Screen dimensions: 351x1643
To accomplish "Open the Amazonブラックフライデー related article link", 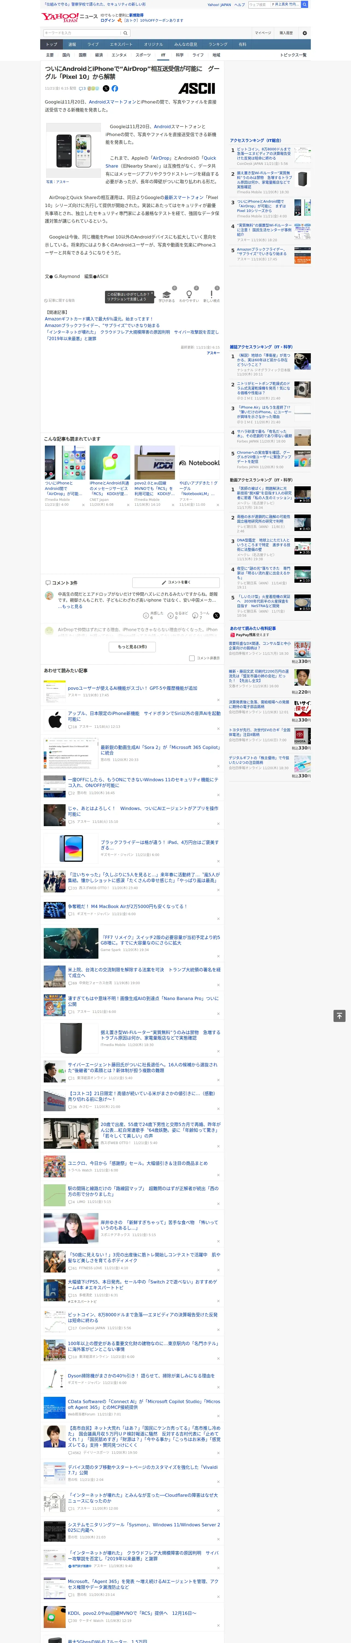I will pos(102,325).
